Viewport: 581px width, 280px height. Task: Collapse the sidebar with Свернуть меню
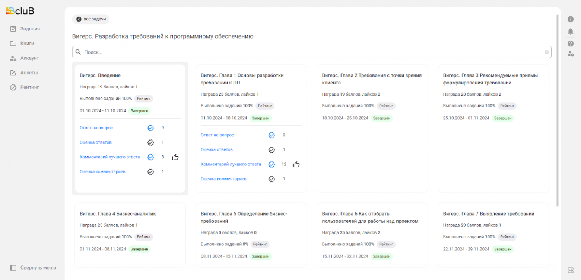pyautogui.click(x=33, y=268)
